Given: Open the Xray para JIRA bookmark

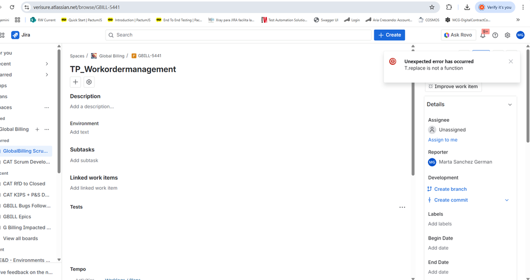Looking at the screenshot, I should tap(231, 20).
